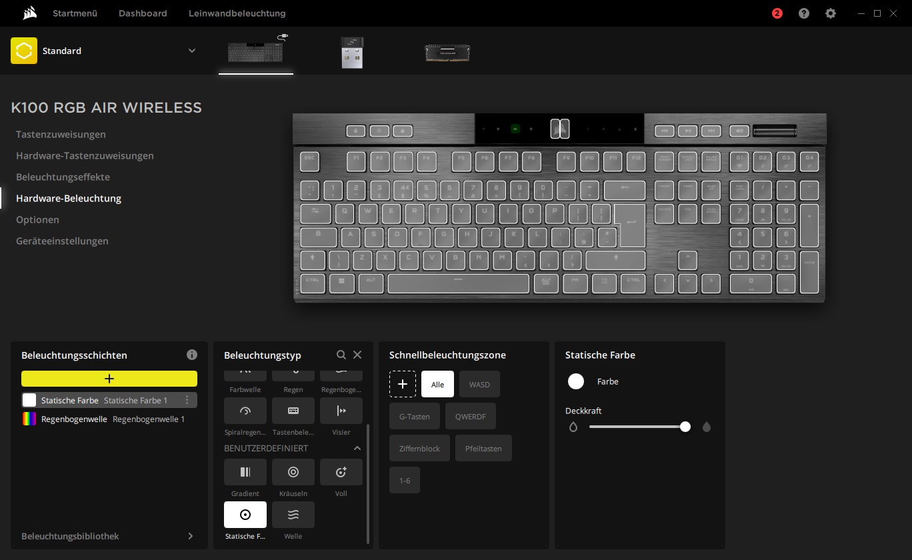Image resolution: width=912 pixels, height=560 pixels.
Task: Open the Leinwandbeleuchtung tab
Action: tap(237, 13)
